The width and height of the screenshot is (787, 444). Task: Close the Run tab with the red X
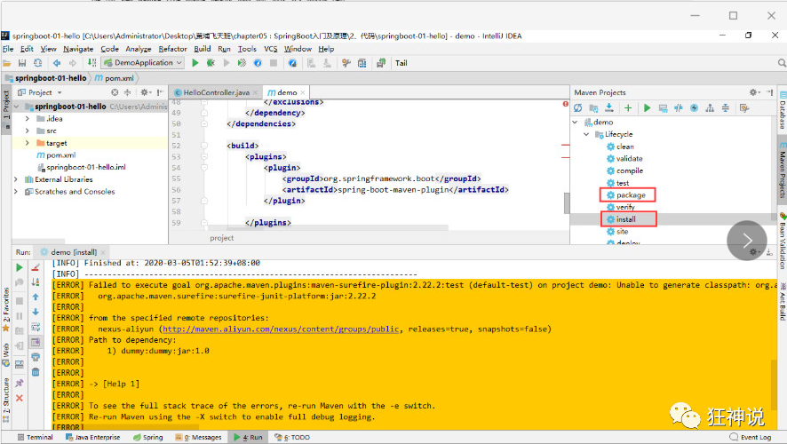19,398
